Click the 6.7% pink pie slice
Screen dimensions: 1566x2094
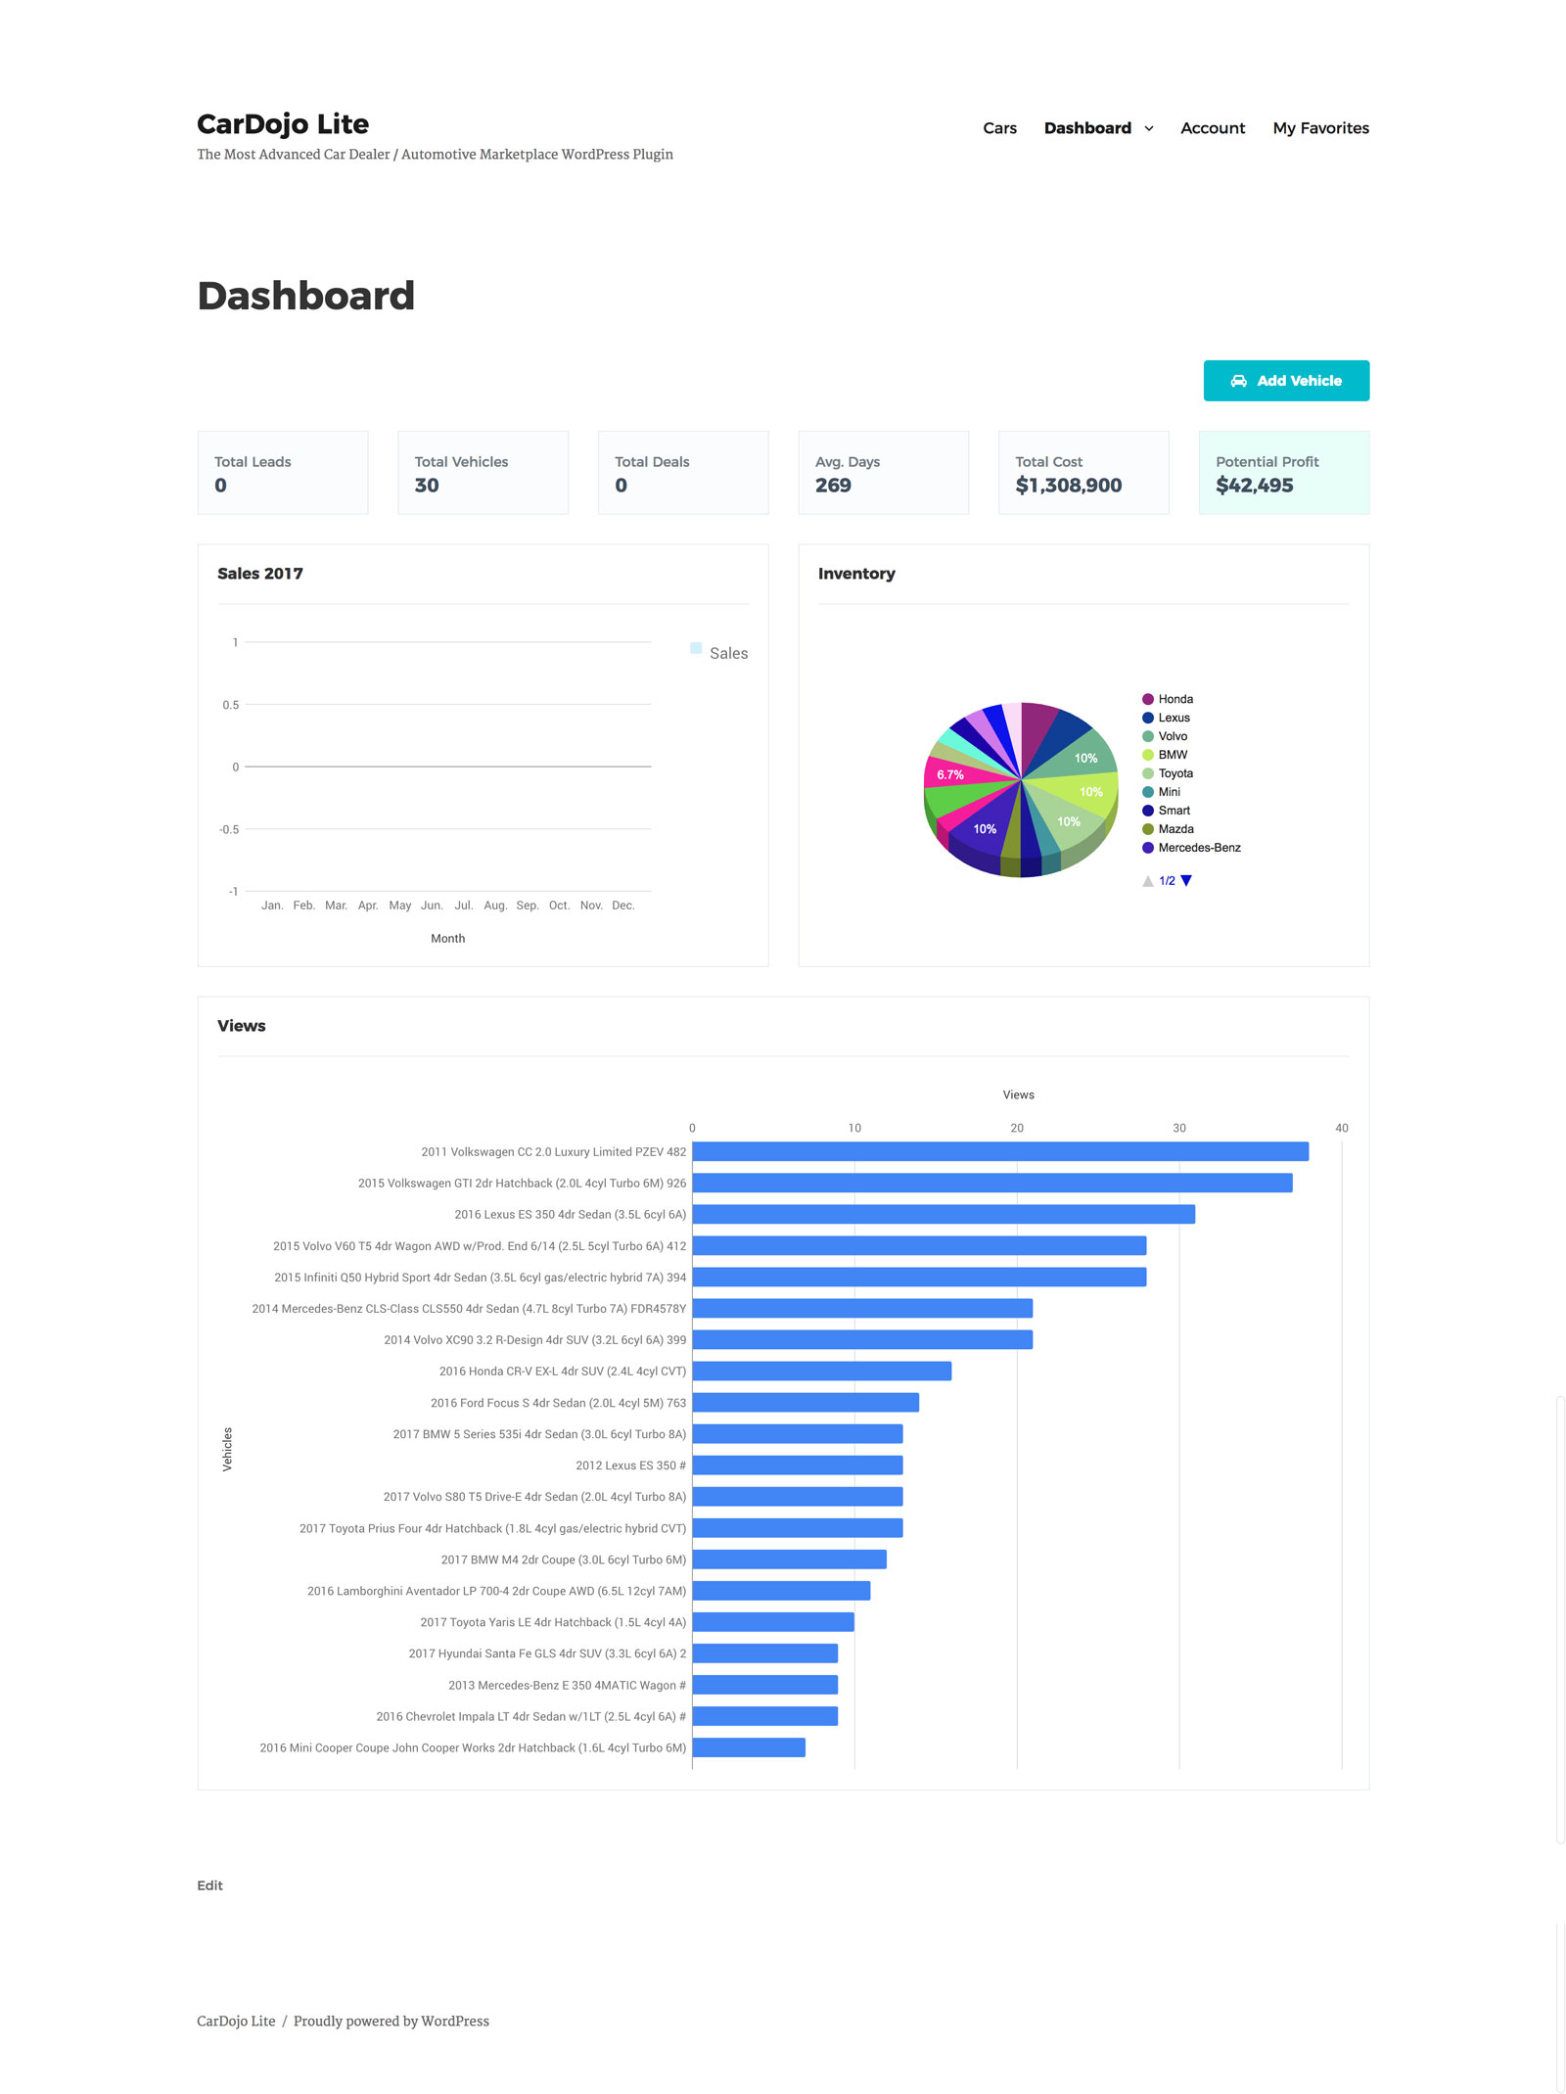point(954,773)
